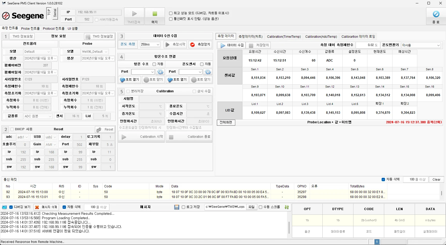
Task: Click the TMS connect play icon
Action: click(x=134, y=14)
